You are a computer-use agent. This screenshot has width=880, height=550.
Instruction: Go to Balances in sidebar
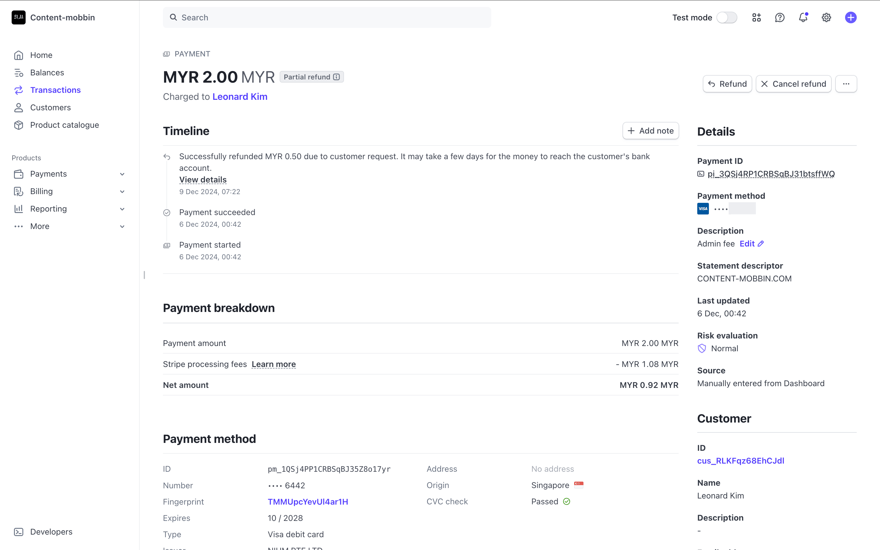pyautogui.click(x=47, y=73)
